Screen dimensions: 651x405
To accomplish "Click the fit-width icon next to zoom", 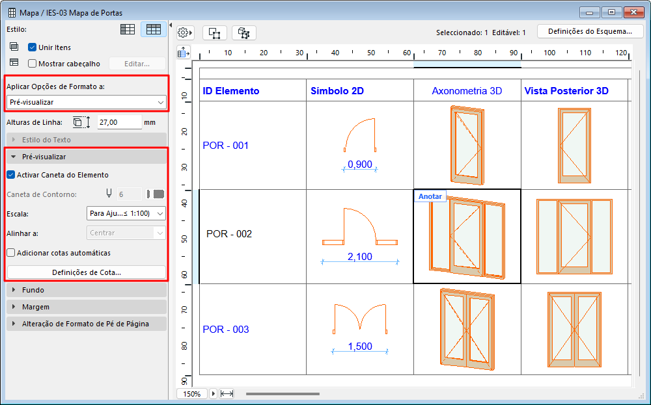I will [227, 393].
